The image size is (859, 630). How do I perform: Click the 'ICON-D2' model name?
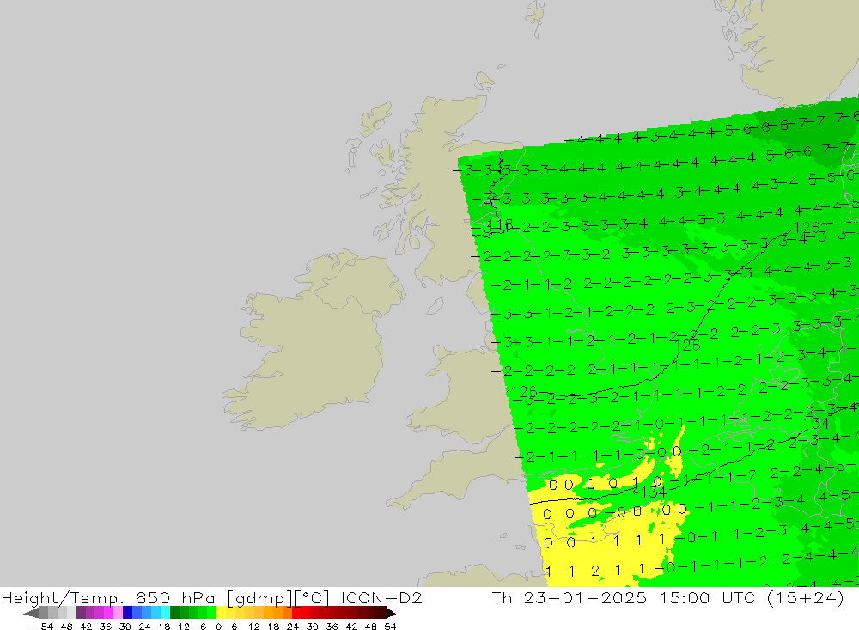381,597
